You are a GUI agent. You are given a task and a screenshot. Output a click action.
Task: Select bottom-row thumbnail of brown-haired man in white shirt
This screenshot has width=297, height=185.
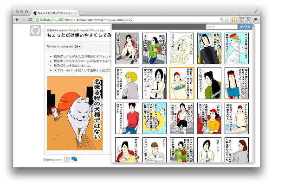tap(155, 150)
